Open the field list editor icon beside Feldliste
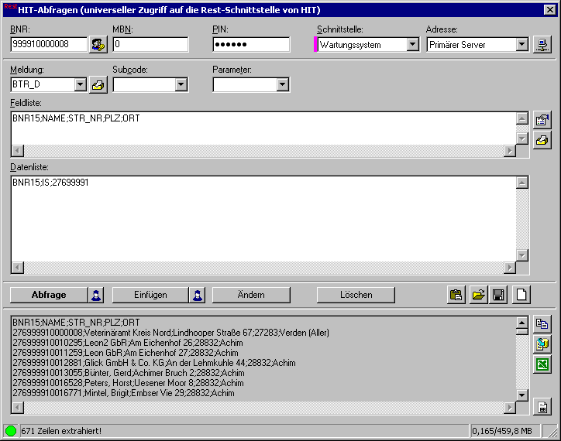Image resolution: width=561 pixels, height=441 pixels. pyautogui.click(x=542, y=120)
